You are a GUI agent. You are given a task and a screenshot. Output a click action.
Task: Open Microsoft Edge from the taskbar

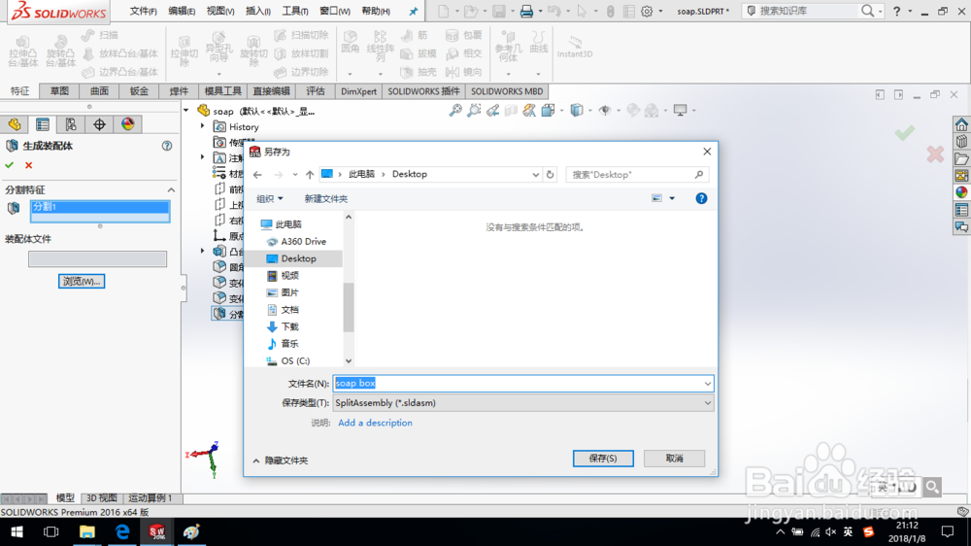[x=122, y=531]
